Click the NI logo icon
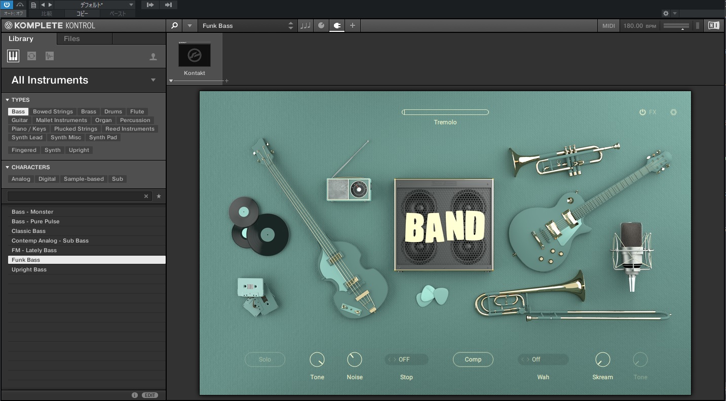This screenshot has width=726, height=401. point(713,26)
